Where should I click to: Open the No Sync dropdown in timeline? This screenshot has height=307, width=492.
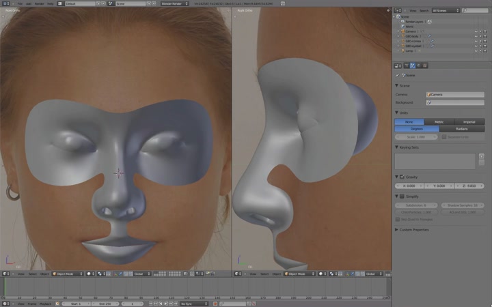tap(194, 304)
